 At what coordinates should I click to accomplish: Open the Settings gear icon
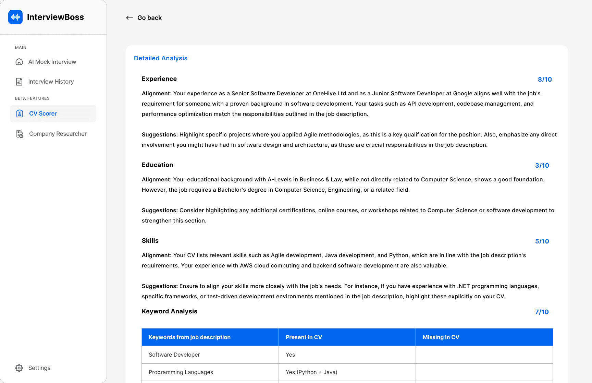pyautogui.click(x=19, y=368)
